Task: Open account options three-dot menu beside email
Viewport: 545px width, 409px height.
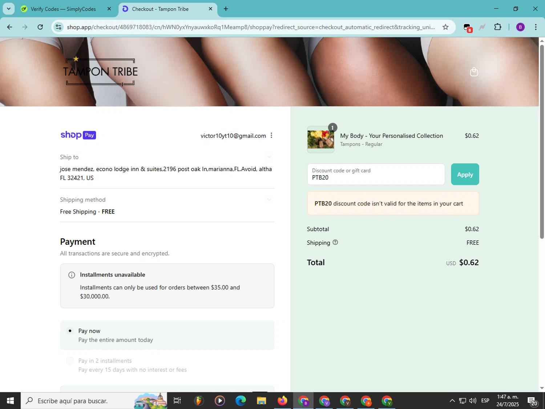Action: (x=271, y=135)
